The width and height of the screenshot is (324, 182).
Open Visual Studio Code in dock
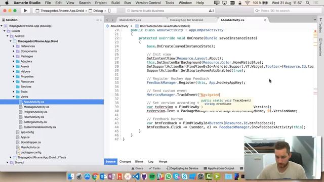click(x=136, y=176)
